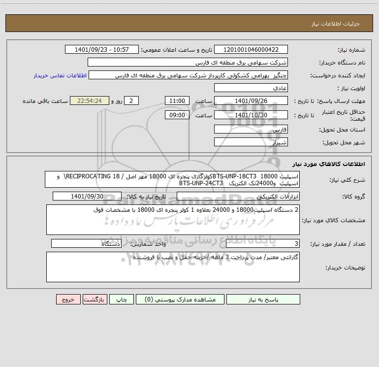Click the validity time field 09:00
The height and width of the screenshot is (367, 379).
(x=177, y=115)
